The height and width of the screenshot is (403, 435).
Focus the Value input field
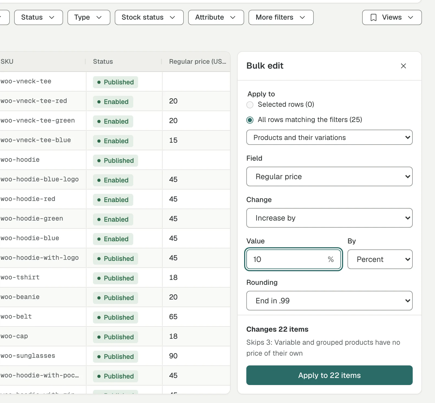tap(293, 259)
